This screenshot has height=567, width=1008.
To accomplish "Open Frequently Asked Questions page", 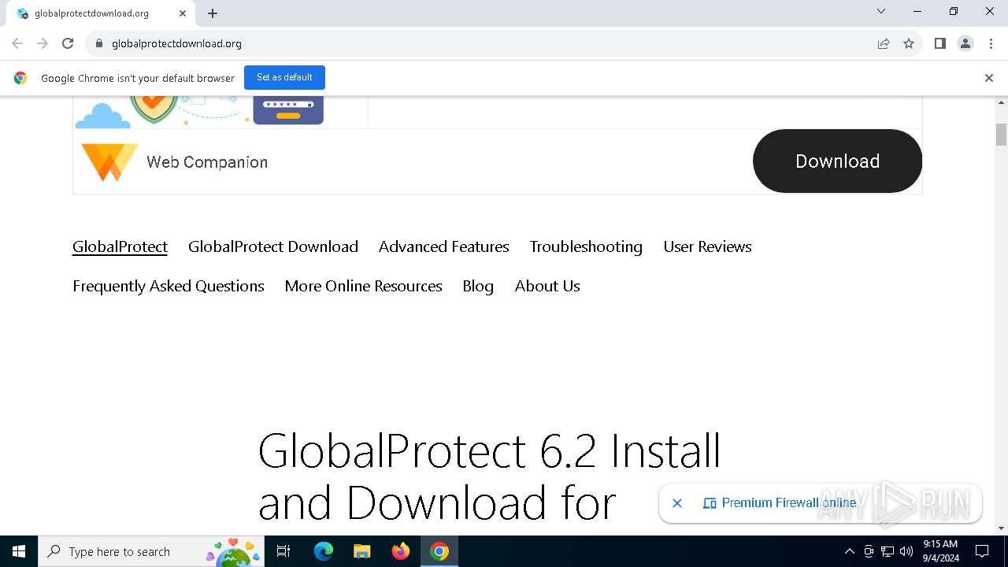I will click(169, 286).
